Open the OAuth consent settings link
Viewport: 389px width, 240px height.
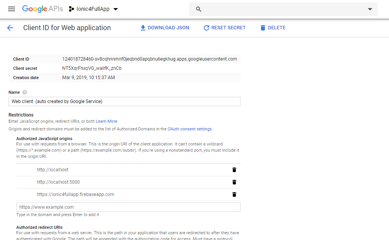click(189, 129)
